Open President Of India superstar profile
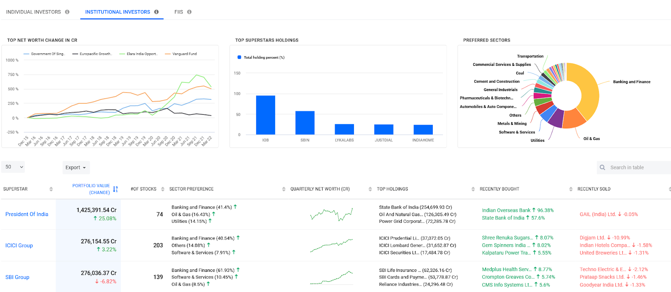Image resolution: width=671 pixels, height=292 pixels. pyautogui.click(x=27, y=214)
